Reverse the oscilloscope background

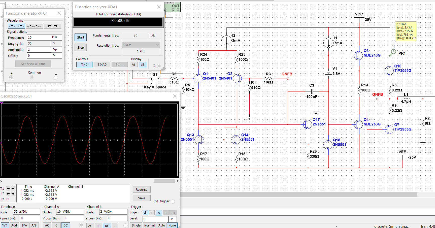pos(142,189)
